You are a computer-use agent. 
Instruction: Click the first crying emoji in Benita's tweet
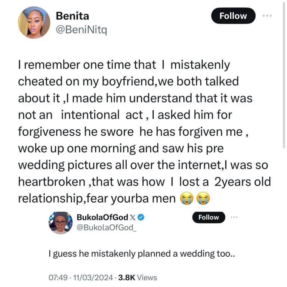coord(188,199)
